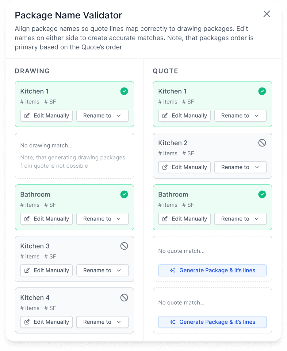
Task: Generate package and lines for Kitchen 4 row
Action: tap(212, 322)
